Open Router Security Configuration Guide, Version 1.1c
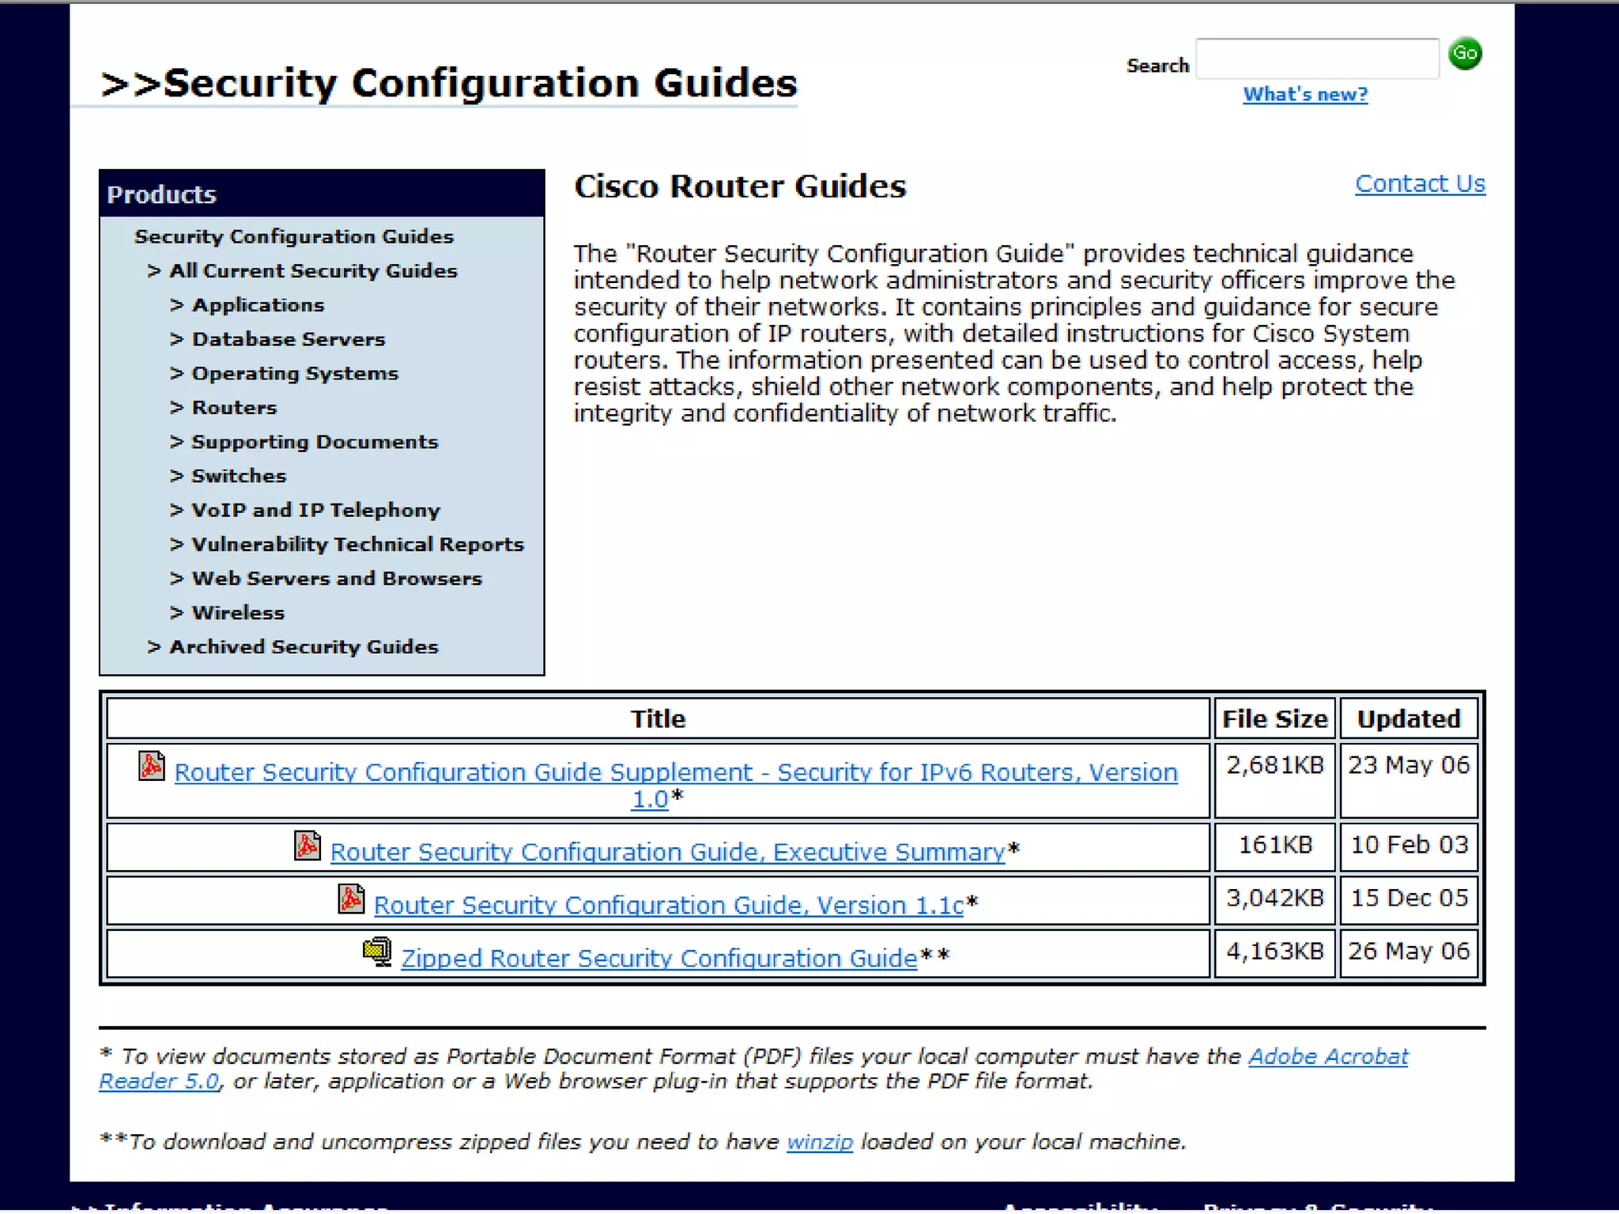Viewport: 1619px width, 1214px height. coord(668,905)
